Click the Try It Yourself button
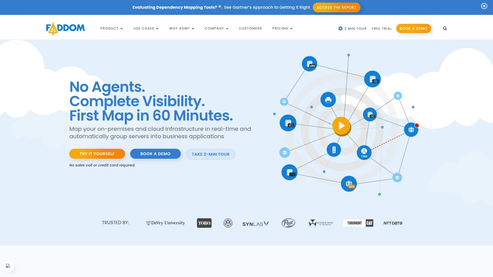Screen dimensions: 493x277 coord(97,154)
